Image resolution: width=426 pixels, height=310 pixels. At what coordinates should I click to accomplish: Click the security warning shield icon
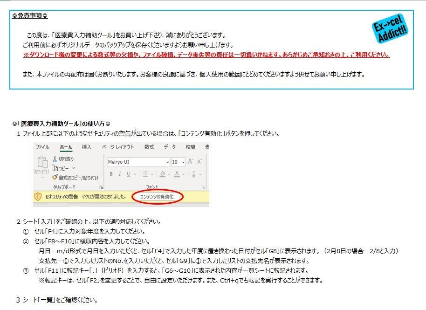tap(38, 196)
